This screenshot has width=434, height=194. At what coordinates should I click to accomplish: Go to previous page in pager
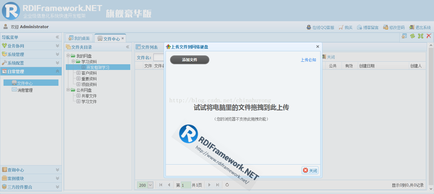point(169,185)
